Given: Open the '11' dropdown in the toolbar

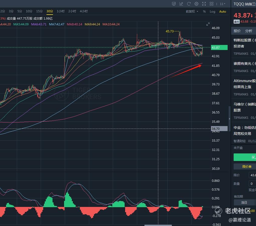Looking at the screenshot, I should (222, 4).
